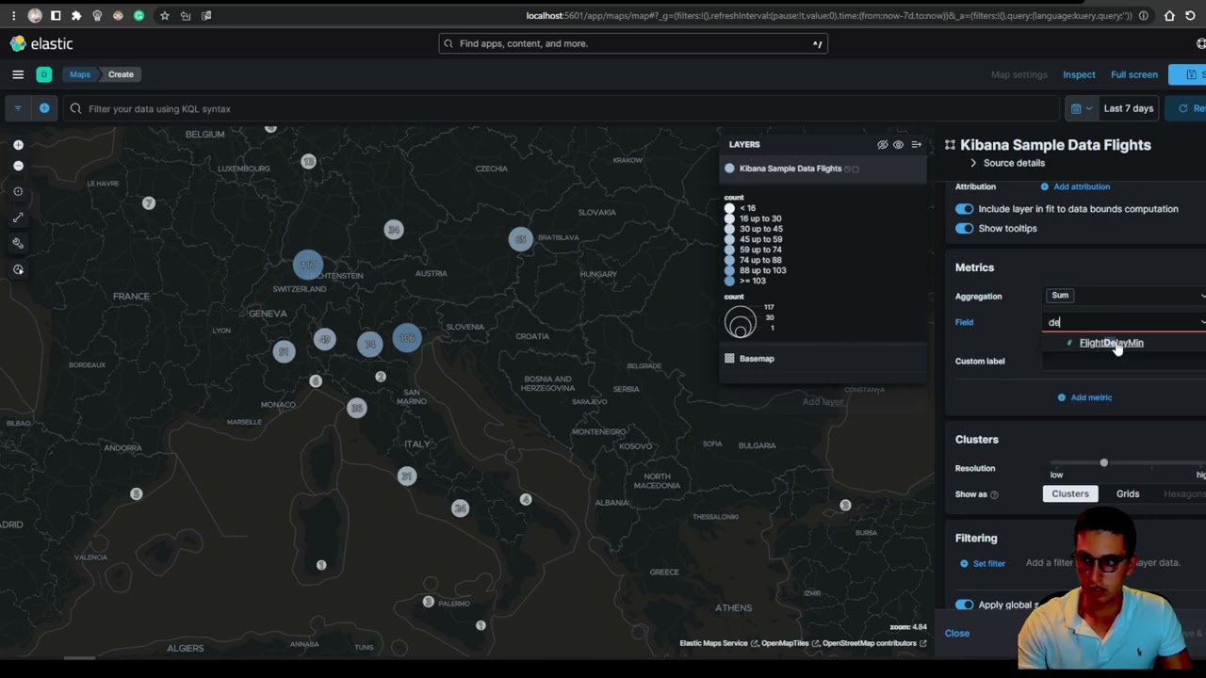Click the site information icon in address bar
The width and height of the screenshot is (1206, 678).
click(x=1144, y=15)
